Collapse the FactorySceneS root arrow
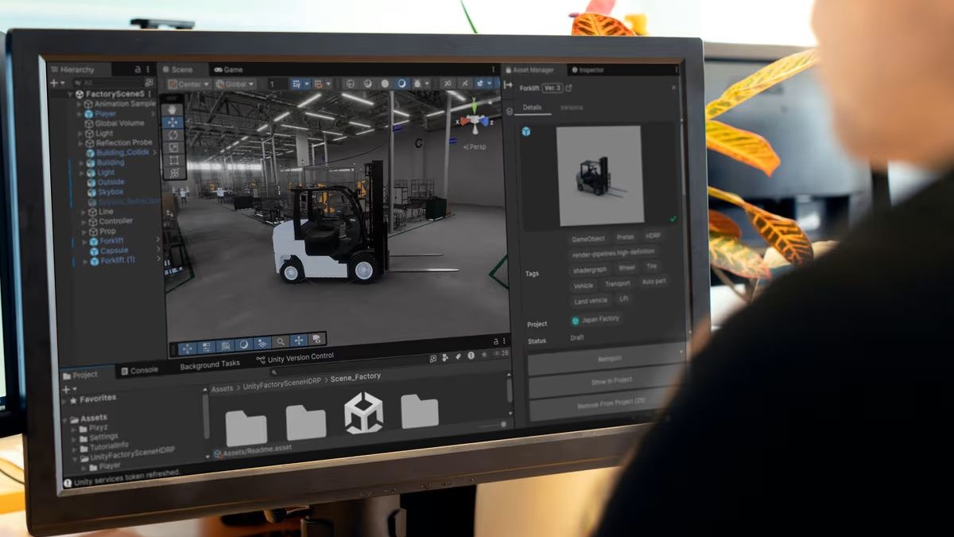 69,94
